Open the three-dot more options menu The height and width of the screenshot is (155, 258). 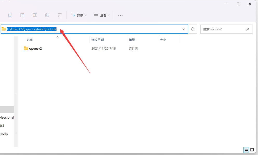tap(120, 15)
